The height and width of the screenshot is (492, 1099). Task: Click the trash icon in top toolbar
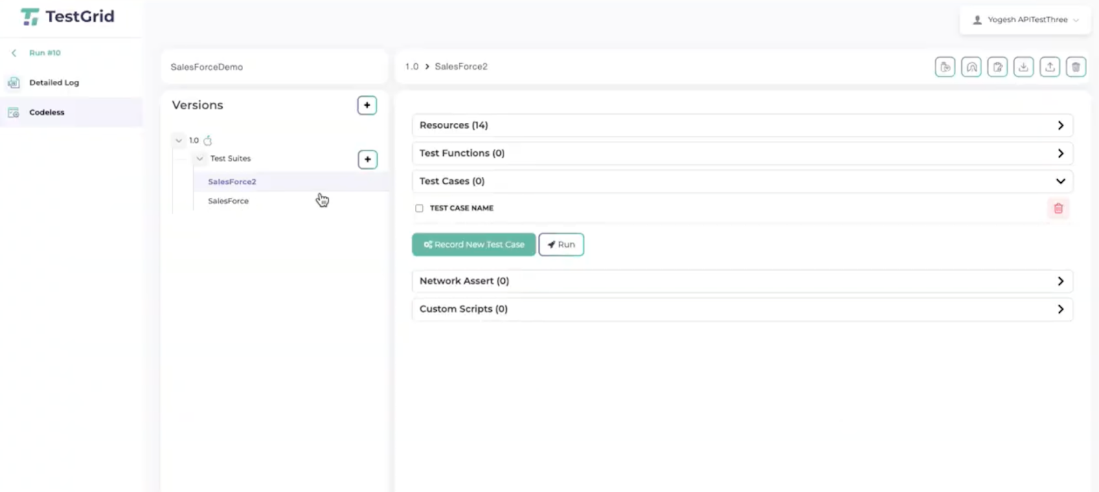click(1076, 67)
